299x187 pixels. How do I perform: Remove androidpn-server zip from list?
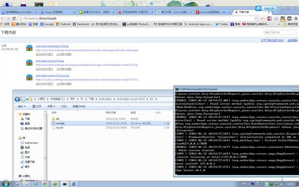coord(64,84)
